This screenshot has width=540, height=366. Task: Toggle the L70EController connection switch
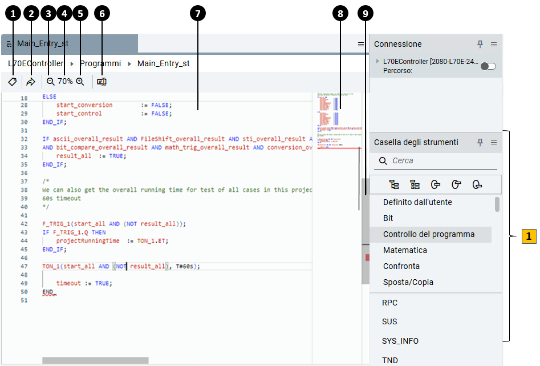(x=488, y=66)
